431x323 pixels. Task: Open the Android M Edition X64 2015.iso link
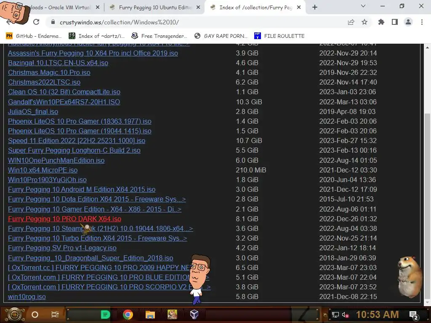[82, 189]
